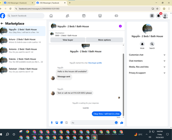Expand Privacy & support section
The image size is (172, 140).
pos(147,73)
